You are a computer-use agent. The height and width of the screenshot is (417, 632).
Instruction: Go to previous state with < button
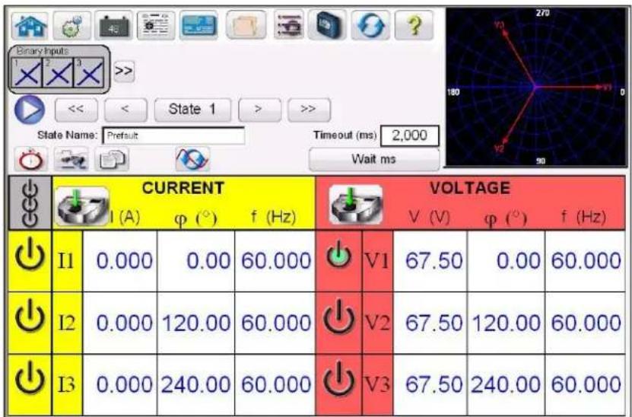click(125, 110)
